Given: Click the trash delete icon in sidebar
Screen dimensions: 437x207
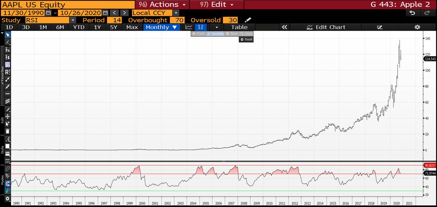Looking at the screenshot, I should tap(8, 131).
